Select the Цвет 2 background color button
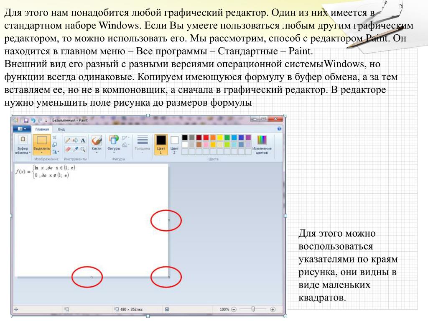 pyautogui.click(x=174, y=144)
